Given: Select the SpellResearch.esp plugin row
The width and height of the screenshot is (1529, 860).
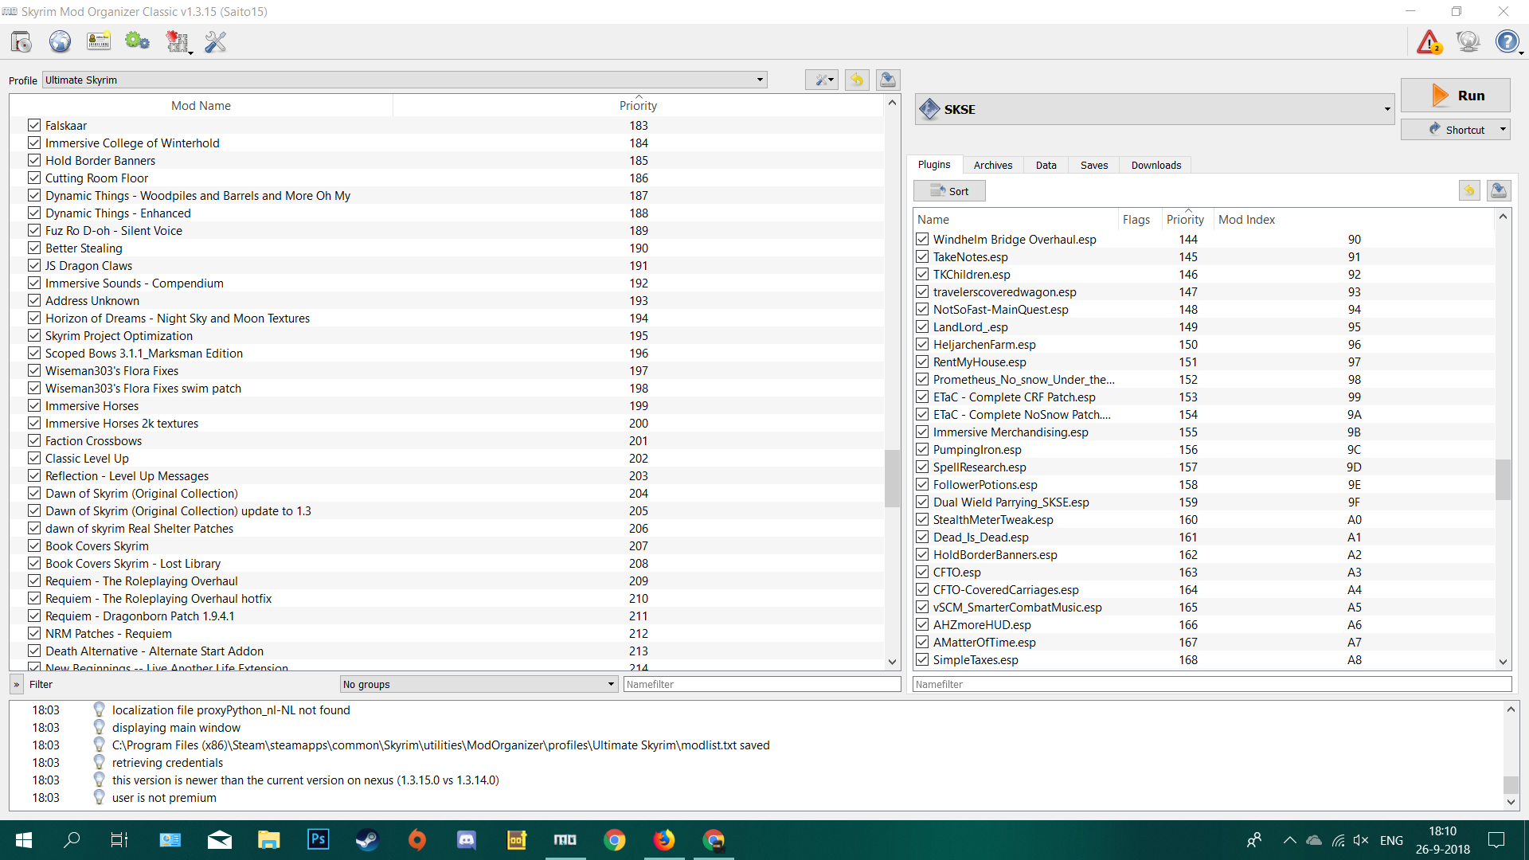Looking at the screenshot, I should pos(1204,467).
